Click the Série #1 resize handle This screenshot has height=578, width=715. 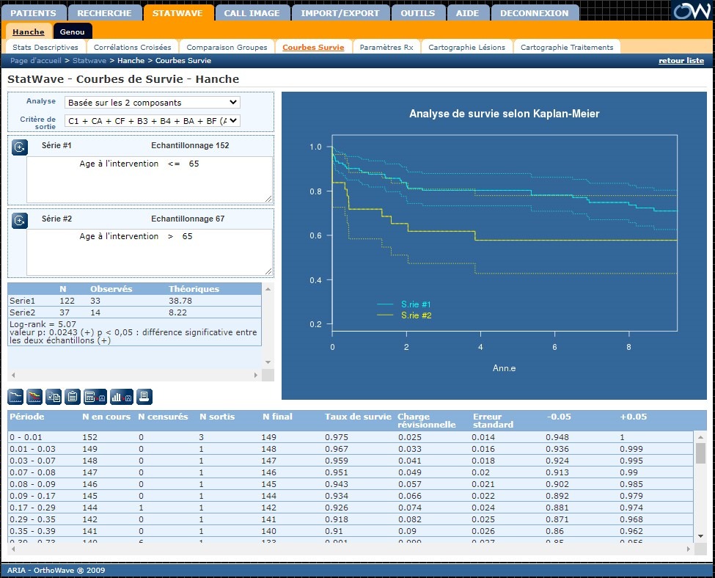[268, 199]
